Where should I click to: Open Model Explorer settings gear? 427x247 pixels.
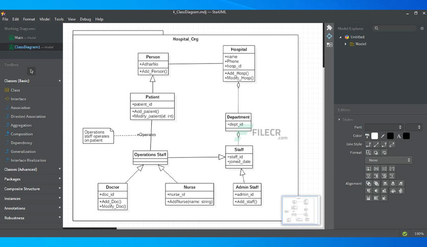point(422,28)
